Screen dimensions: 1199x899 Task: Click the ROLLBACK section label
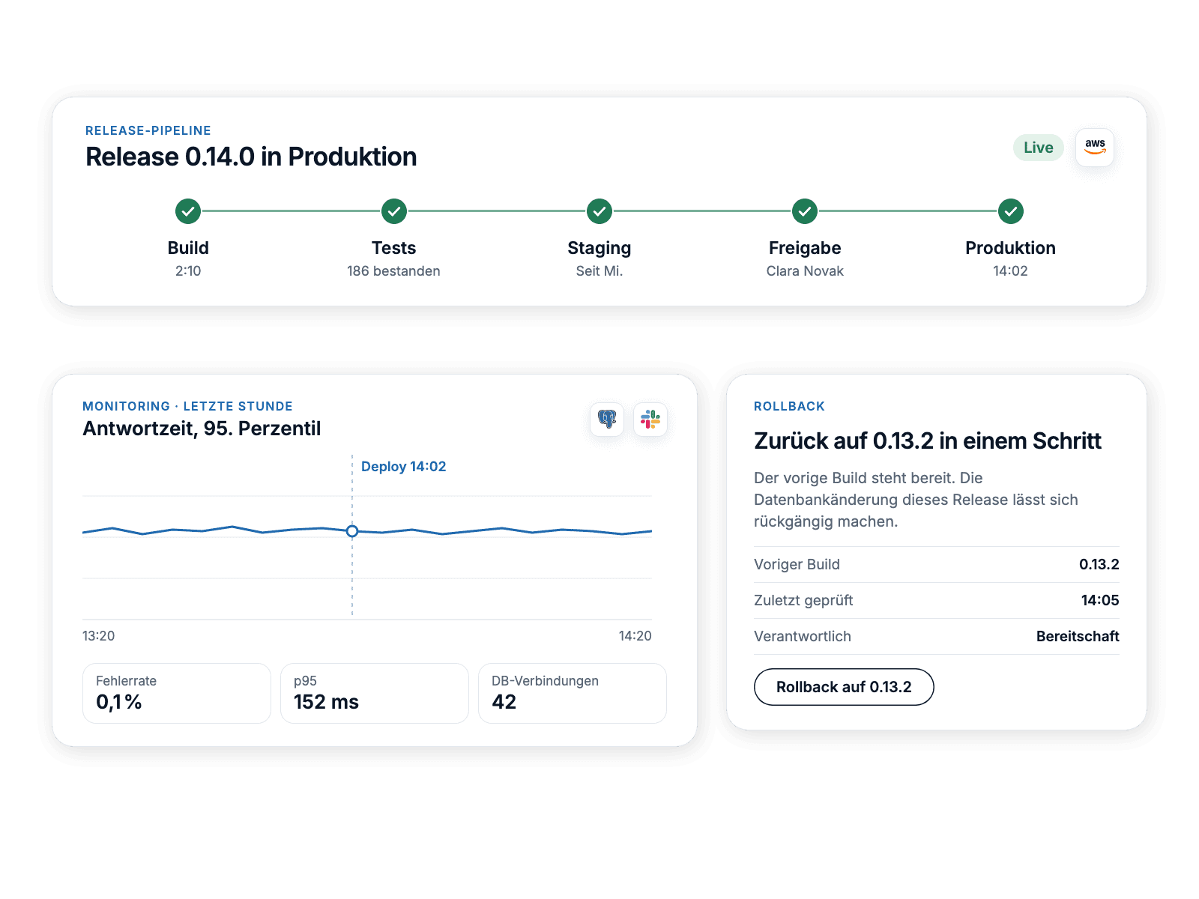click(789, 406)
